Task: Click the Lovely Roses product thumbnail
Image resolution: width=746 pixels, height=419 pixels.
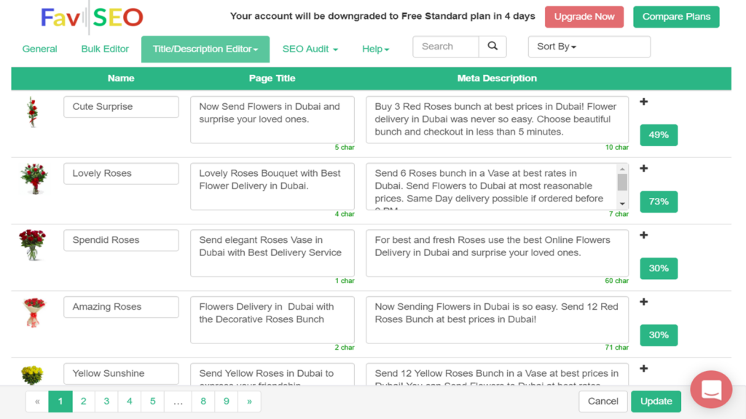Action: (34, 179)
